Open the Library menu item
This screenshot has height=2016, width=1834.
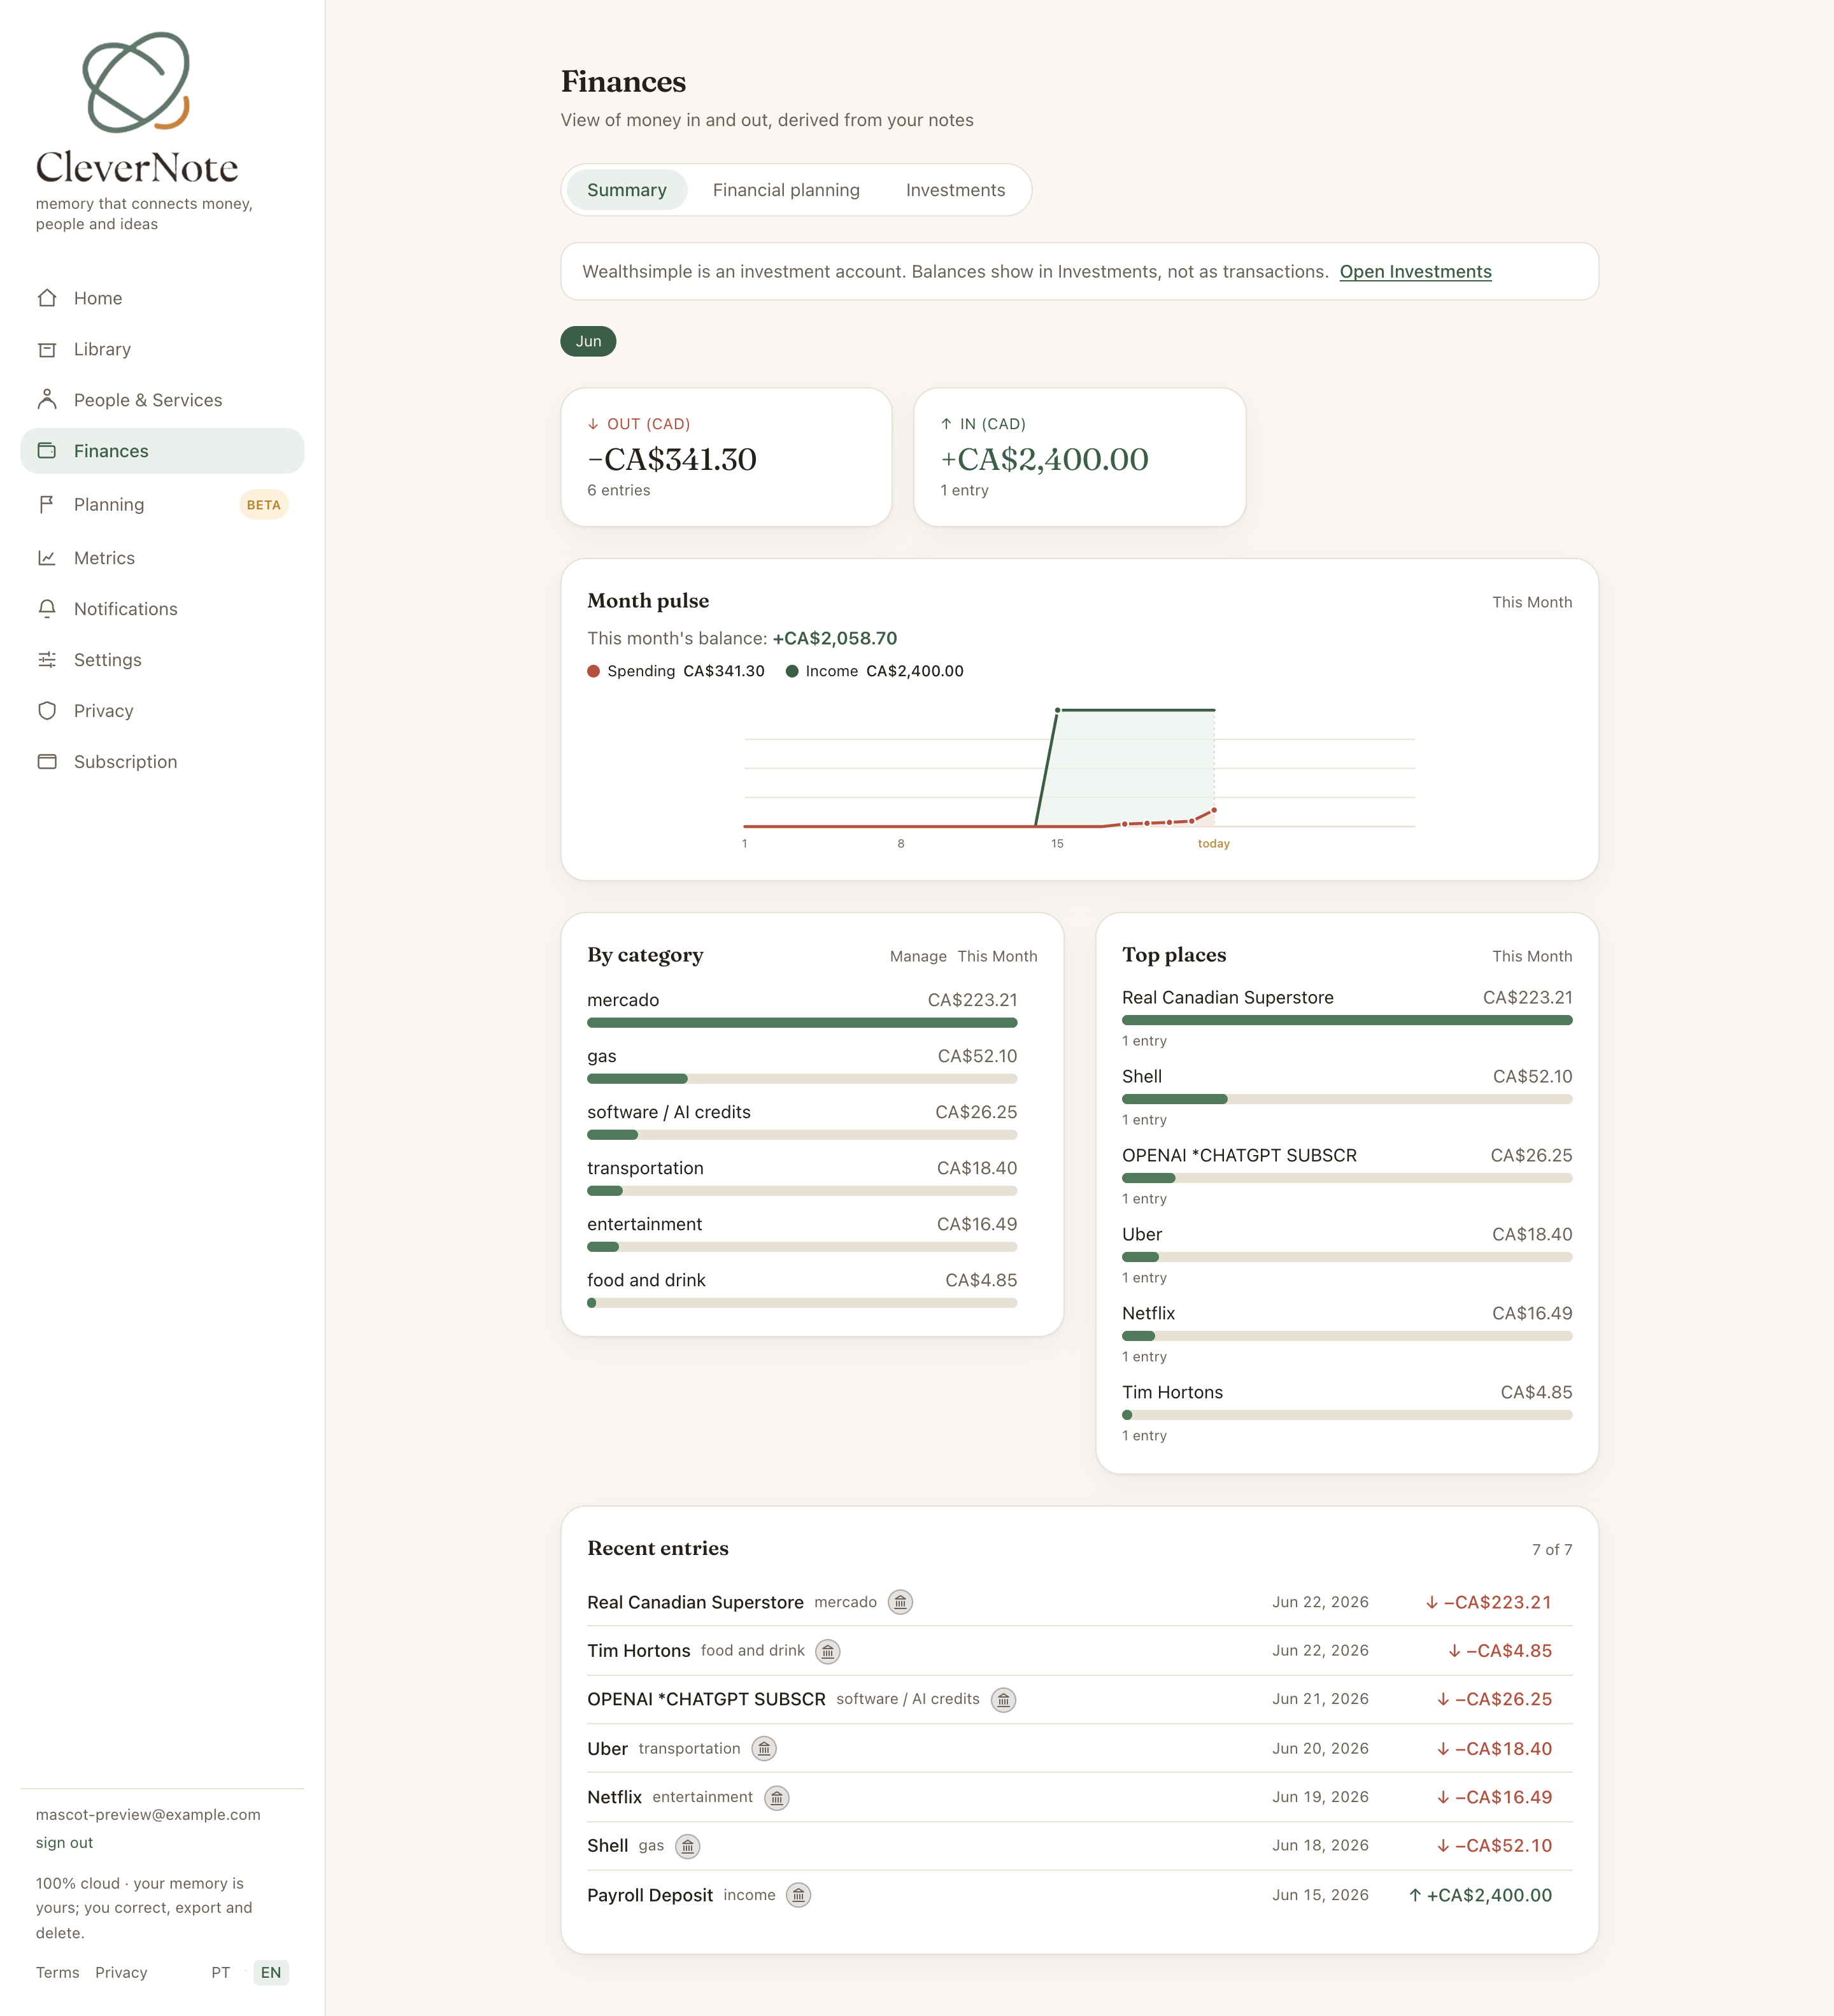(x=162, y=349)
